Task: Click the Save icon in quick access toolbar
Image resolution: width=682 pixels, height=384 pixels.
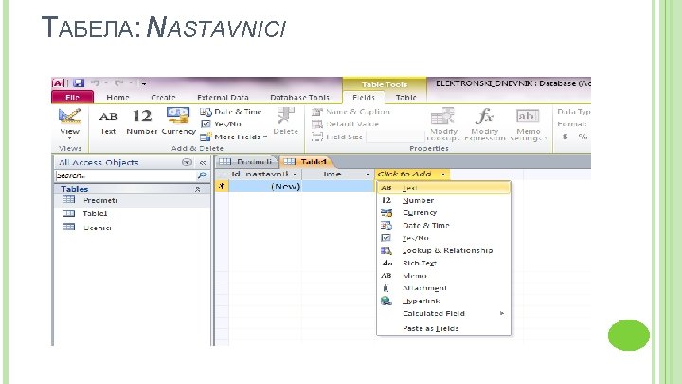Action: pos(79,82)
